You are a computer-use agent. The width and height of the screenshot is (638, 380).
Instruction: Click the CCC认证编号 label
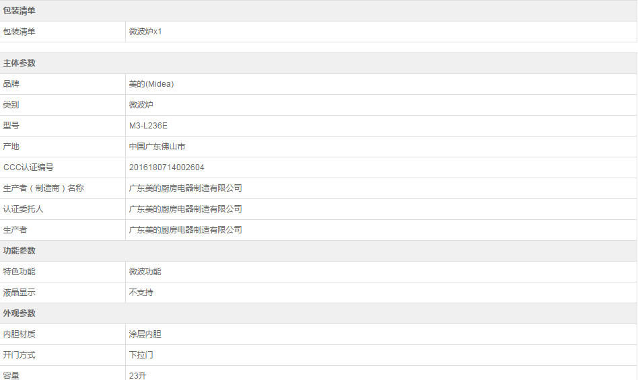point(28,167)
